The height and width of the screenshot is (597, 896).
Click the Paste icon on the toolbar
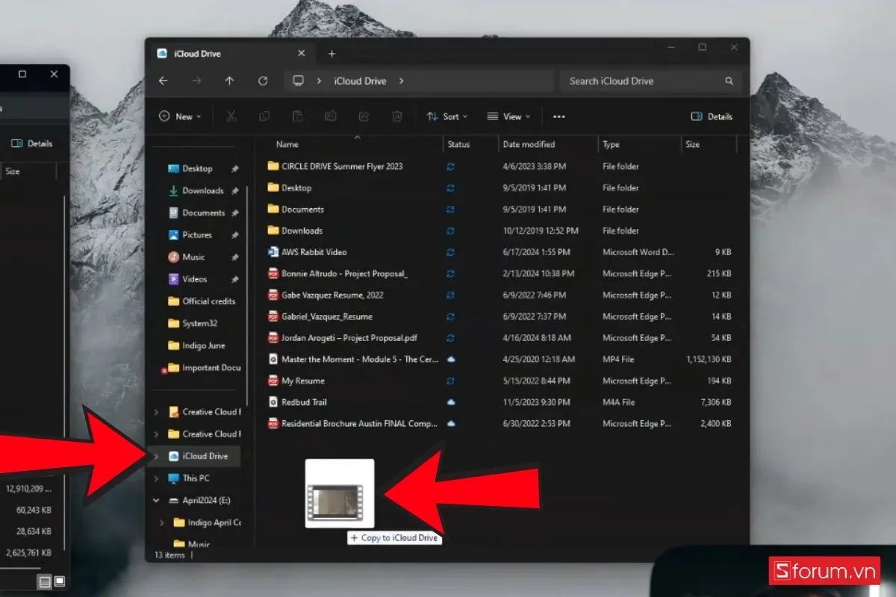pos(297,116)
